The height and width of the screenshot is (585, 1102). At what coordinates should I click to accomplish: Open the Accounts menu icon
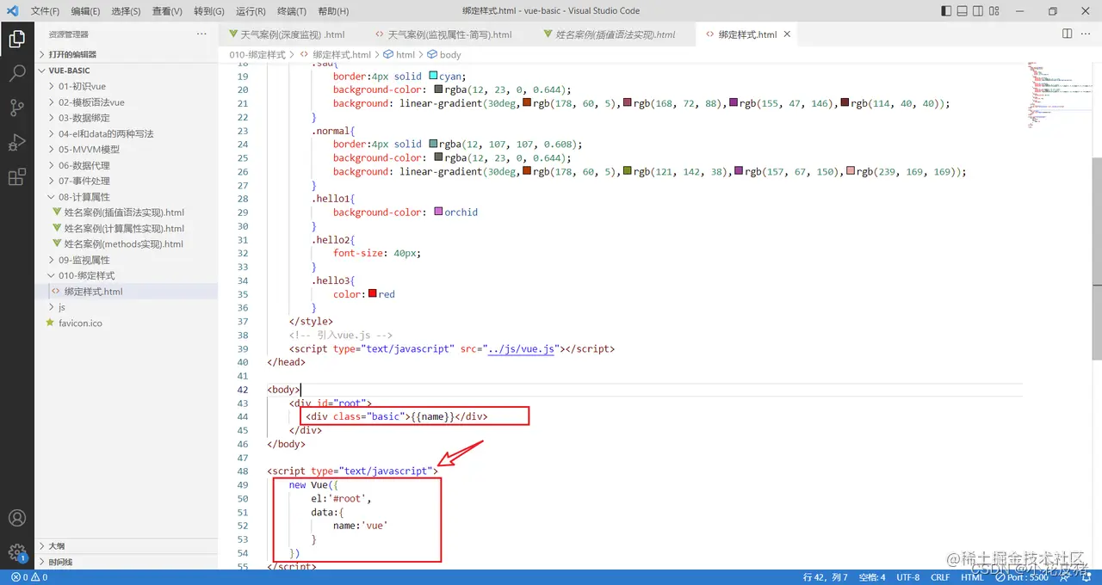pyautogui.click(x=16, y=518)
